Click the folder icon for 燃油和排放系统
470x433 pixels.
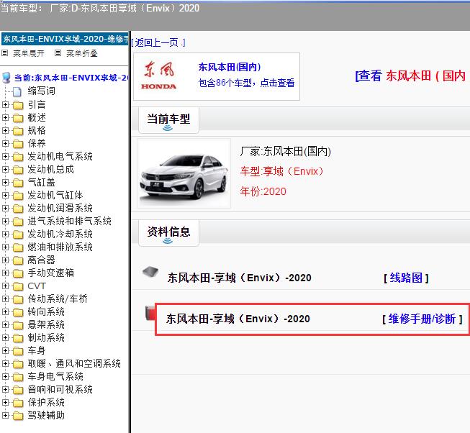click(x=18, y=247)
